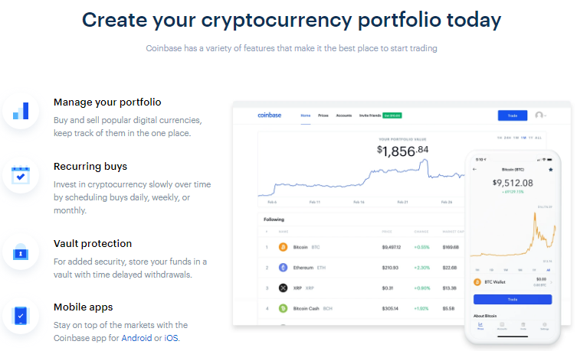Click the green Bitcoin Cash coin icon
Viewport: 577px width, 351px height.
pos(283,308)
